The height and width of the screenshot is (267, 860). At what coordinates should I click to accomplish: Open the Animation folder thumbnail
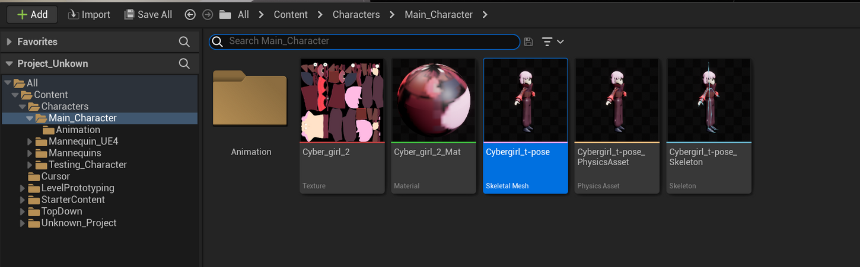250,101
